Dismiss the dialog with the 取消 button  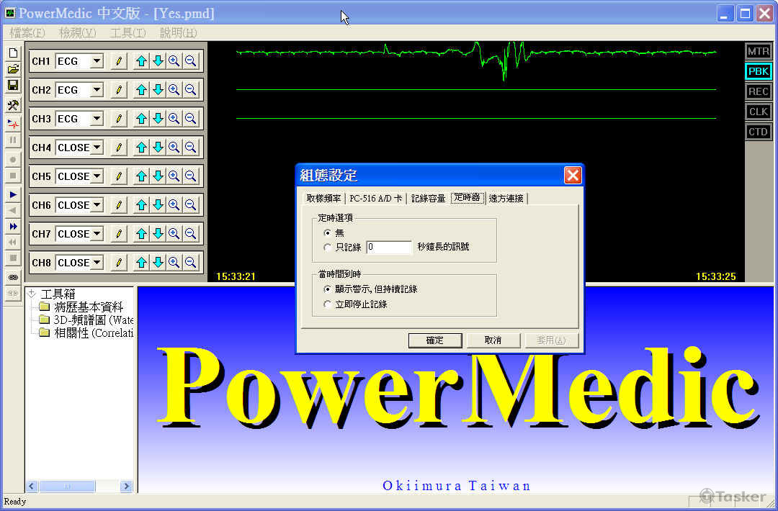tap(493, 340)
